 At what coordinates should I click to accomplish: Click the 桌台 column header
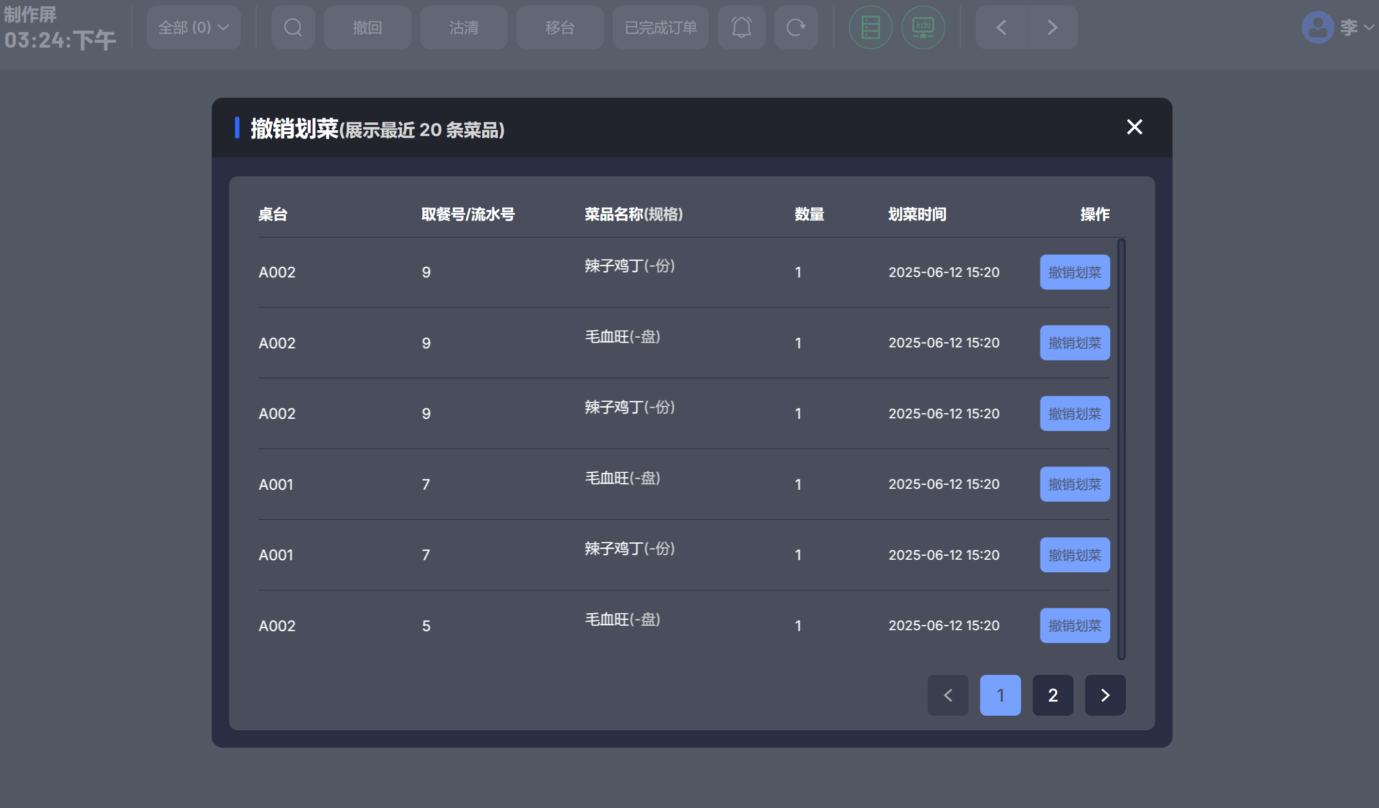(273, 214)
